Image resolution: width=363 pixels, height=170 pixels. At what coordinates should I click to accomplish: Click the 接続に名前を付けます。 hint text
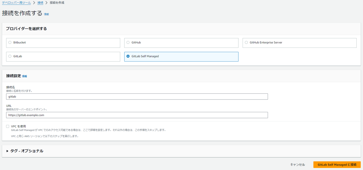pyautogui.click(x=19, y=91)
